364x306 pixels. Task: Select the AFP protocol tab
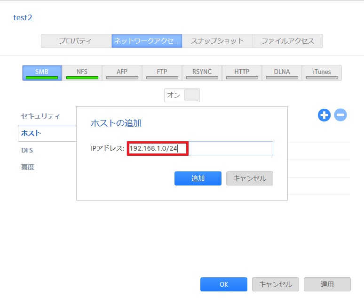[x=122, y=73]
